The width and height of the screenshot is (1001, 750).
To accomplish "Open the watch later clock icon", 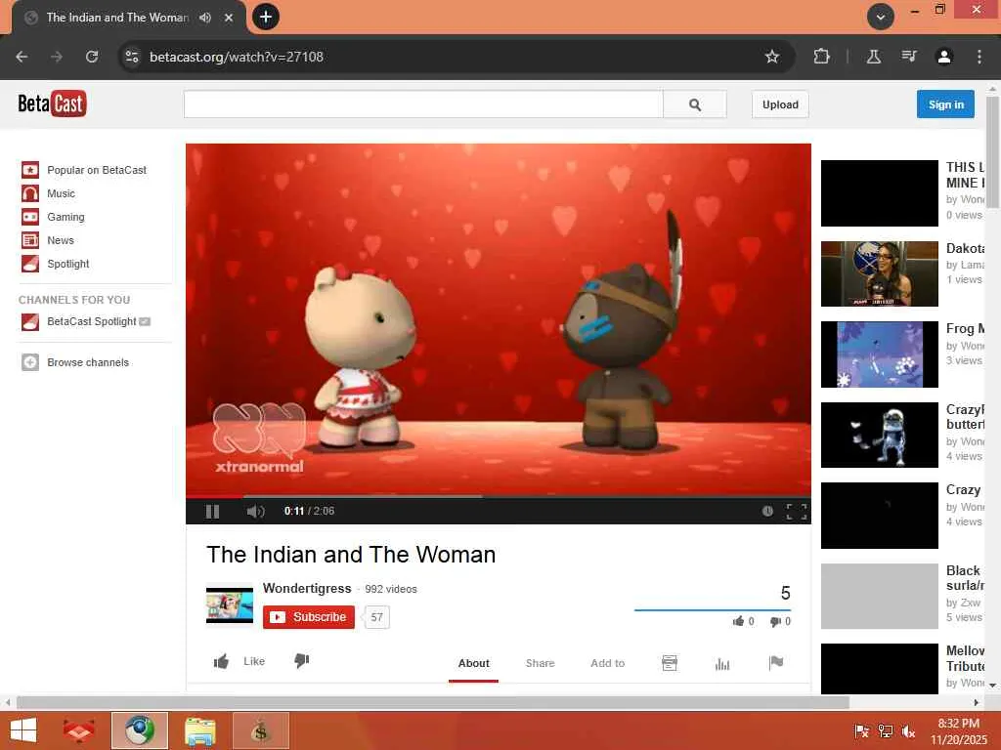I will point(767,512).
